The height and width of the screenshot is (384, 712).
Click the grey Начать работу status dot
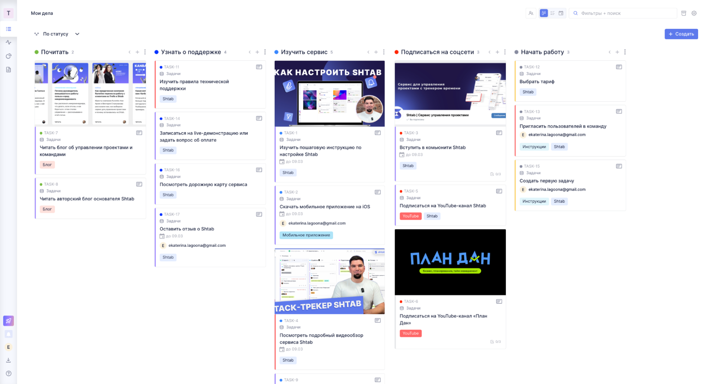point(516,52)
